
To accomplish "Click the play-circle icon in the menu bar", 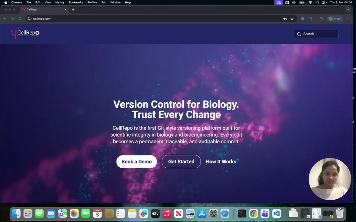I will [294, 2].
